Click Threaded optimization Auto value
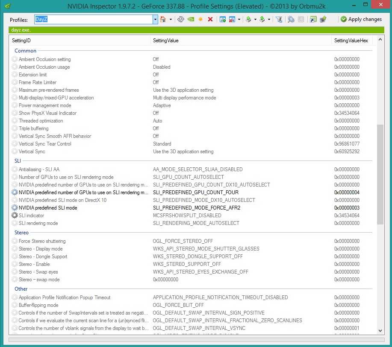Image resolution: width=392 pixels, height=347 pixels. tap(157, 121)
